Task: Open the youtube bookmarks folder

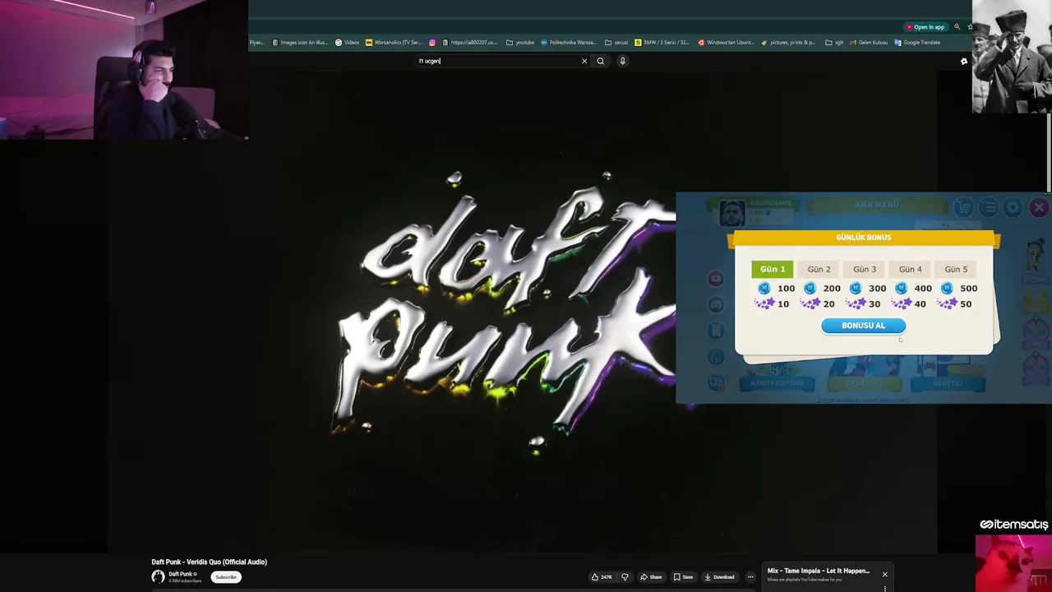Action: point(520,43)
